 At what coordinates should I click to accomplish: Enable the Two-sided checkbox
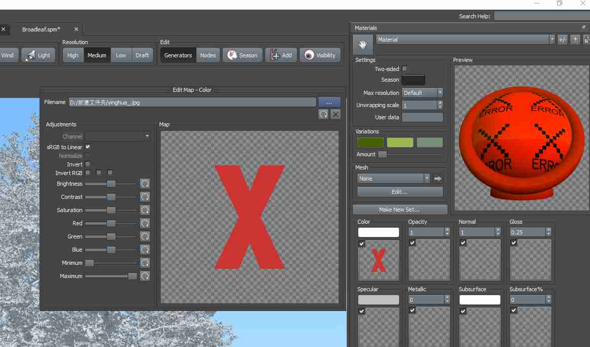pos(404,68)
